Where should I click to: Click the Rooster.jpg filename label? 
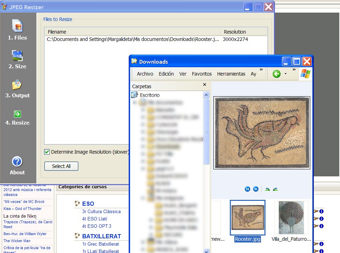(x=247, y=239)
